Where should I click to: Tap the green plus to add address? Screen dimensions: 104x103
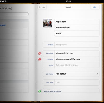(40, 91)
